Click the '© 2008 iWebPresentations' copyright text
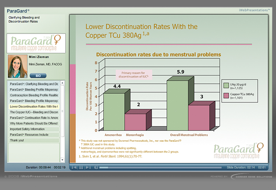The height and width of the screenshot is (190, 276). coord(31,176)
